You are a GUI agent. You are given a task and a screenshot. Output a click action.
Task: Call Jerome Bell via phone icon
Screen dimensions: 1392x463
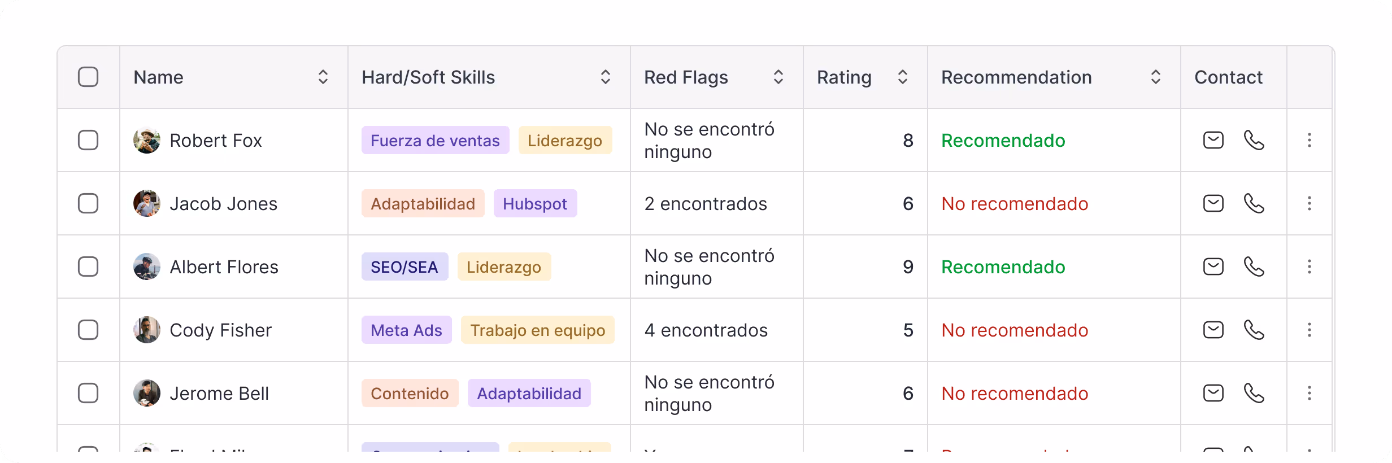1254,393
